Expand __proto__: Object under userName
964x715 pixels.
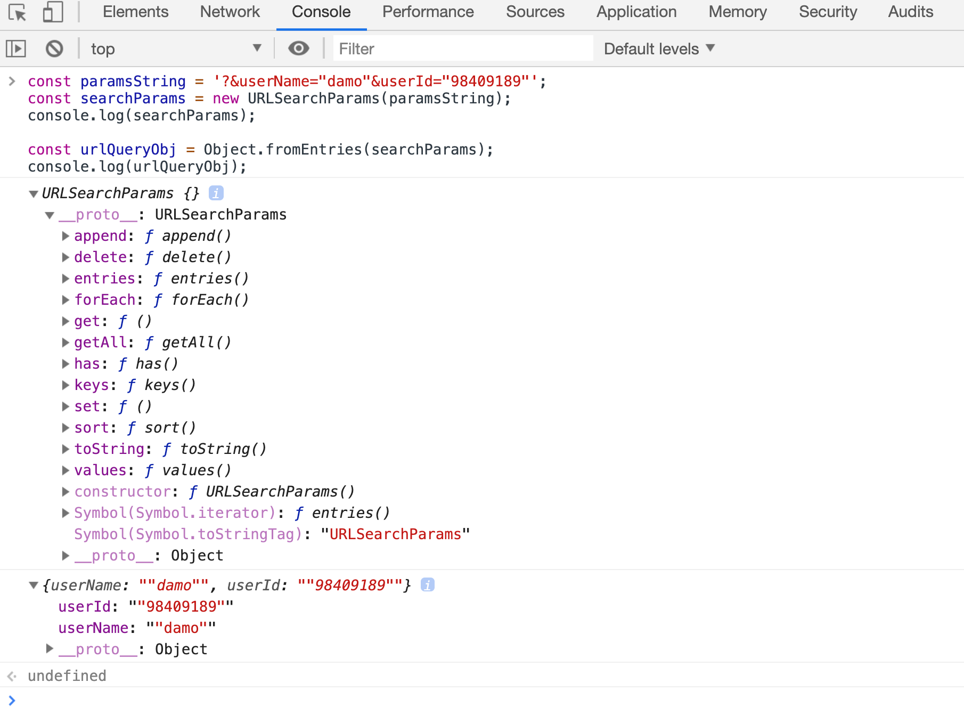pos(50,649)
